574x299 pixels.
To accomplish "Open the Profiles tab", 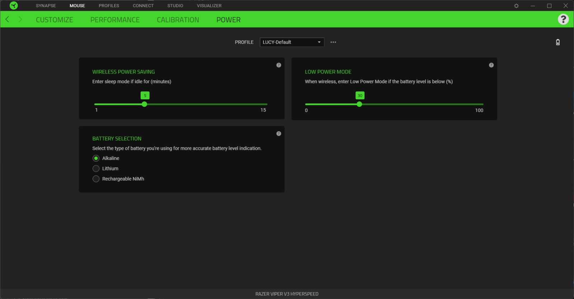I will (x=109, y=6).
